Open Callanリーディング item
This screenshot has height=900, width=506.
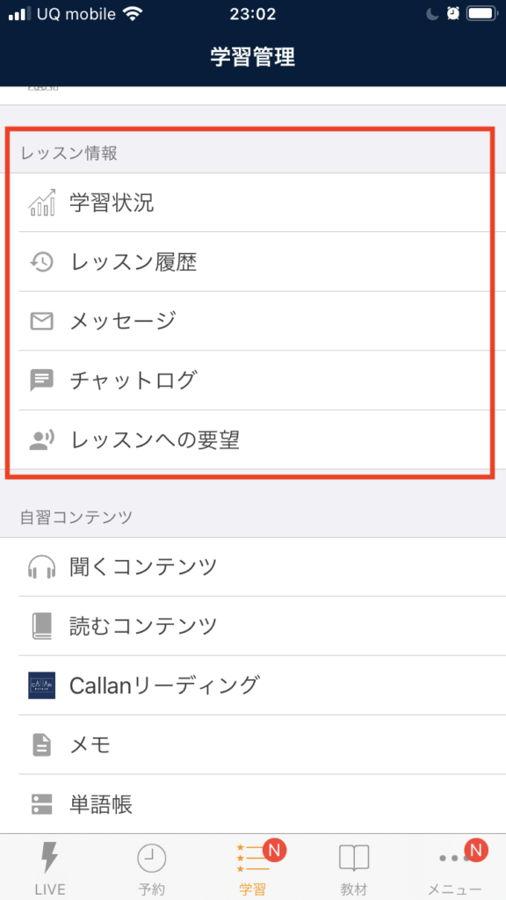click(253, 685)
